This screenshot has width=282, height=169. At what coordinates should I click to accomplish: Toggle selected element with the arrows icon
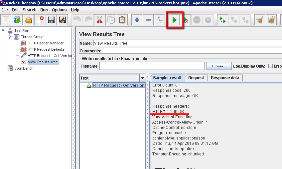[159, 20]
